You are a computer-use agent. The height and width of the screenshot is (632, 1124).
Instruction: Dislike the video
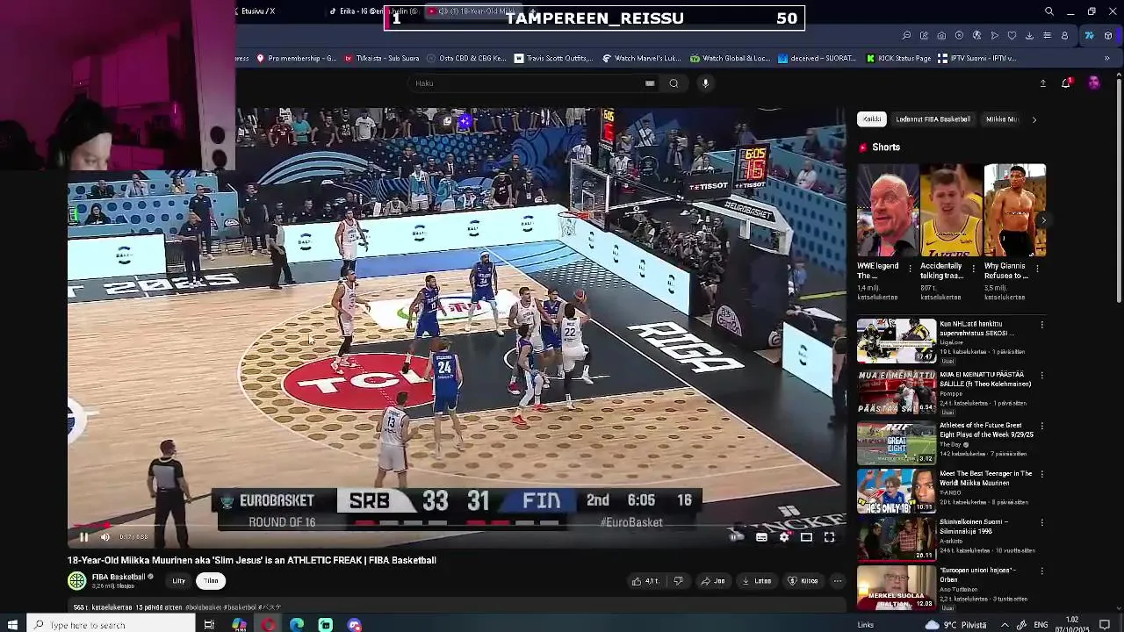pos(678,581)
